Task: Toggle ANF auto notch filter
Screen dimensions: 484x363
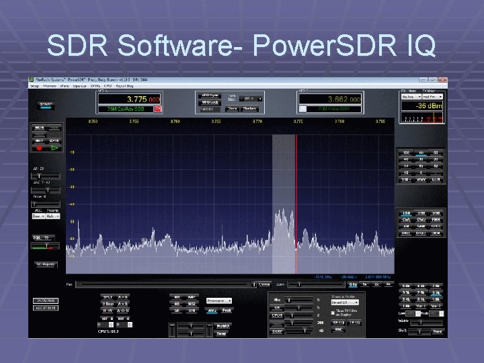Action: [192, 297]
